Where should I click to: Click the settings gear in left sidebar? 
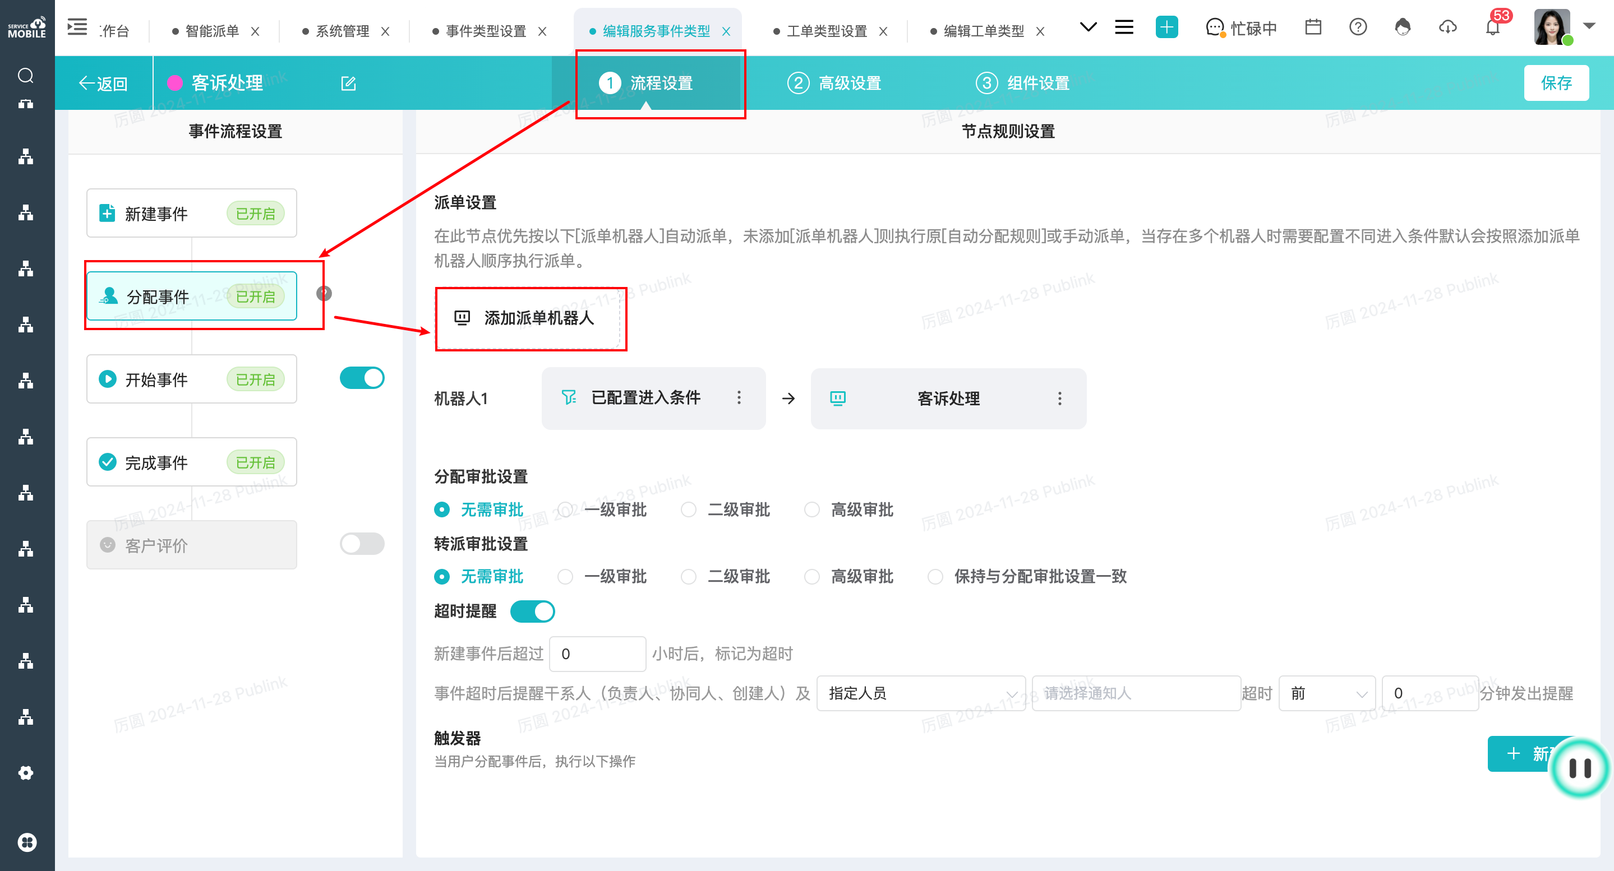[26, 773]
